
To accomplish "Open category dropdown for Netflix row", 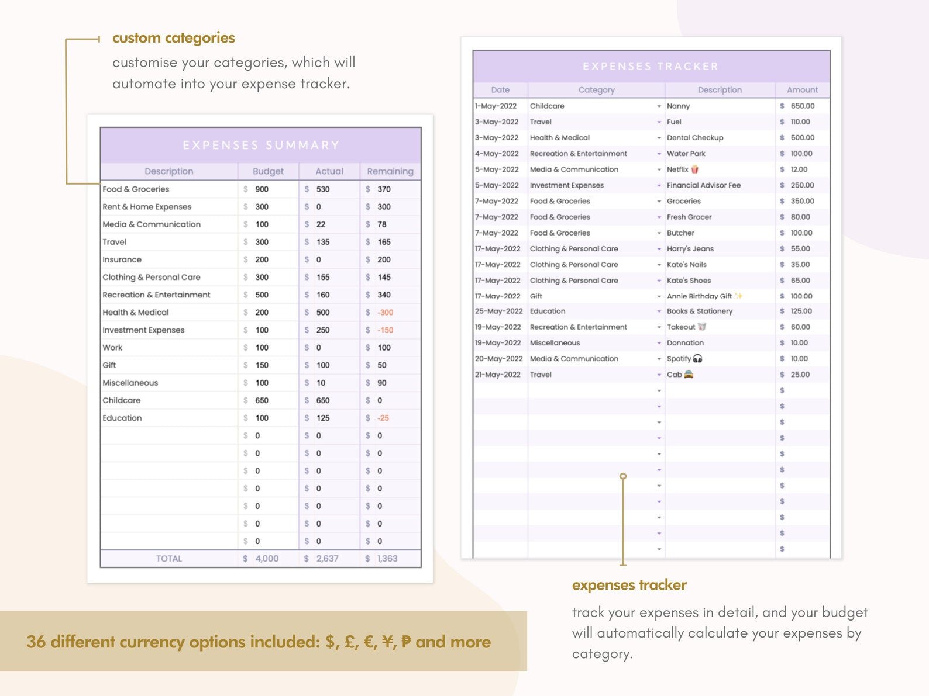I will coord(659,169).
